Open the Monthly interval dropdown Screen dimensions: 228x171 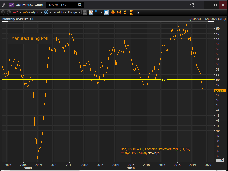pos(60,12)
